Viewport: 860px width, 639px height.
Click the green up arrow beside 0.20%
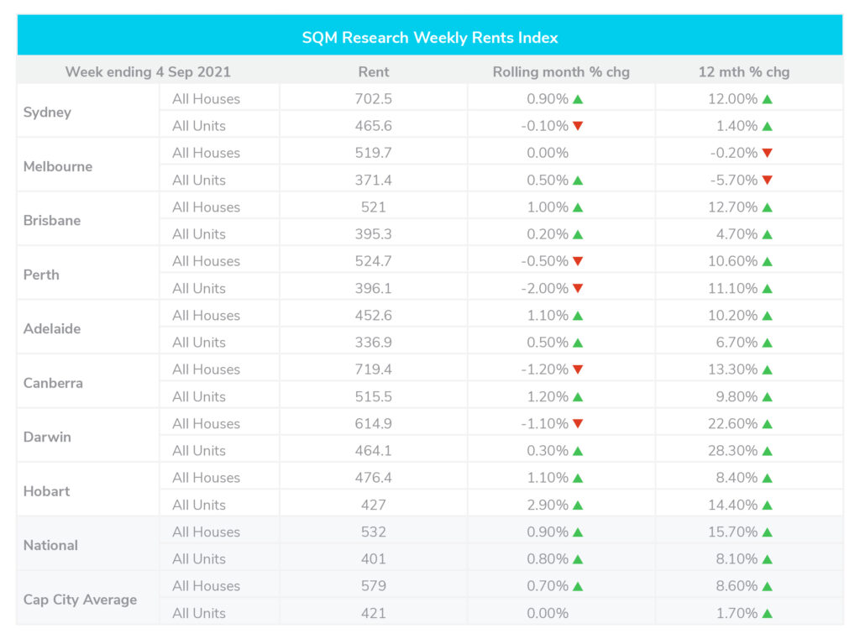pyautogui.click(x=577, y=234)
